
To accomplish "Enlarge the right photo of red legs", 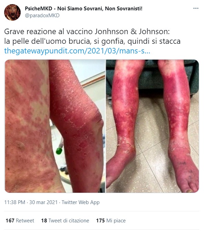I will pos(152,126).
